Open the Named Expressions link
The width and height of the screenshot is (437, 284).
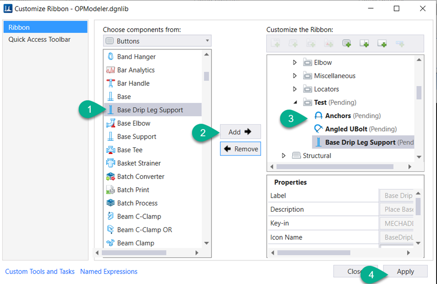[x=109, y=271]
